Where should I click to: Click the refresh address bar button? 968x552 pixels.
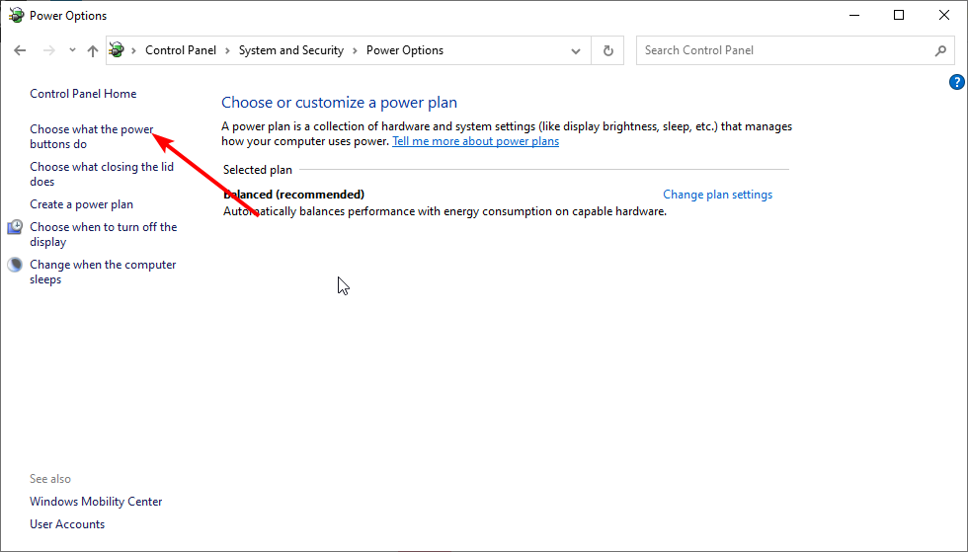pos(608,50)
